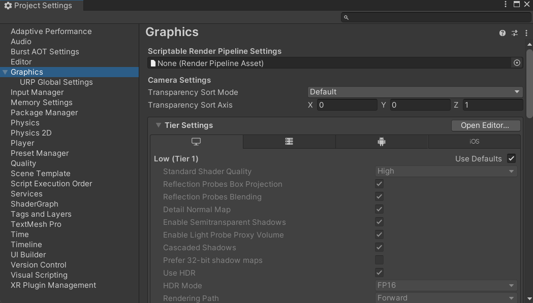The width and height of the screenshot is (533, 303).
Task: Select the dedicated server platform tab
Action: click(289, 142)
